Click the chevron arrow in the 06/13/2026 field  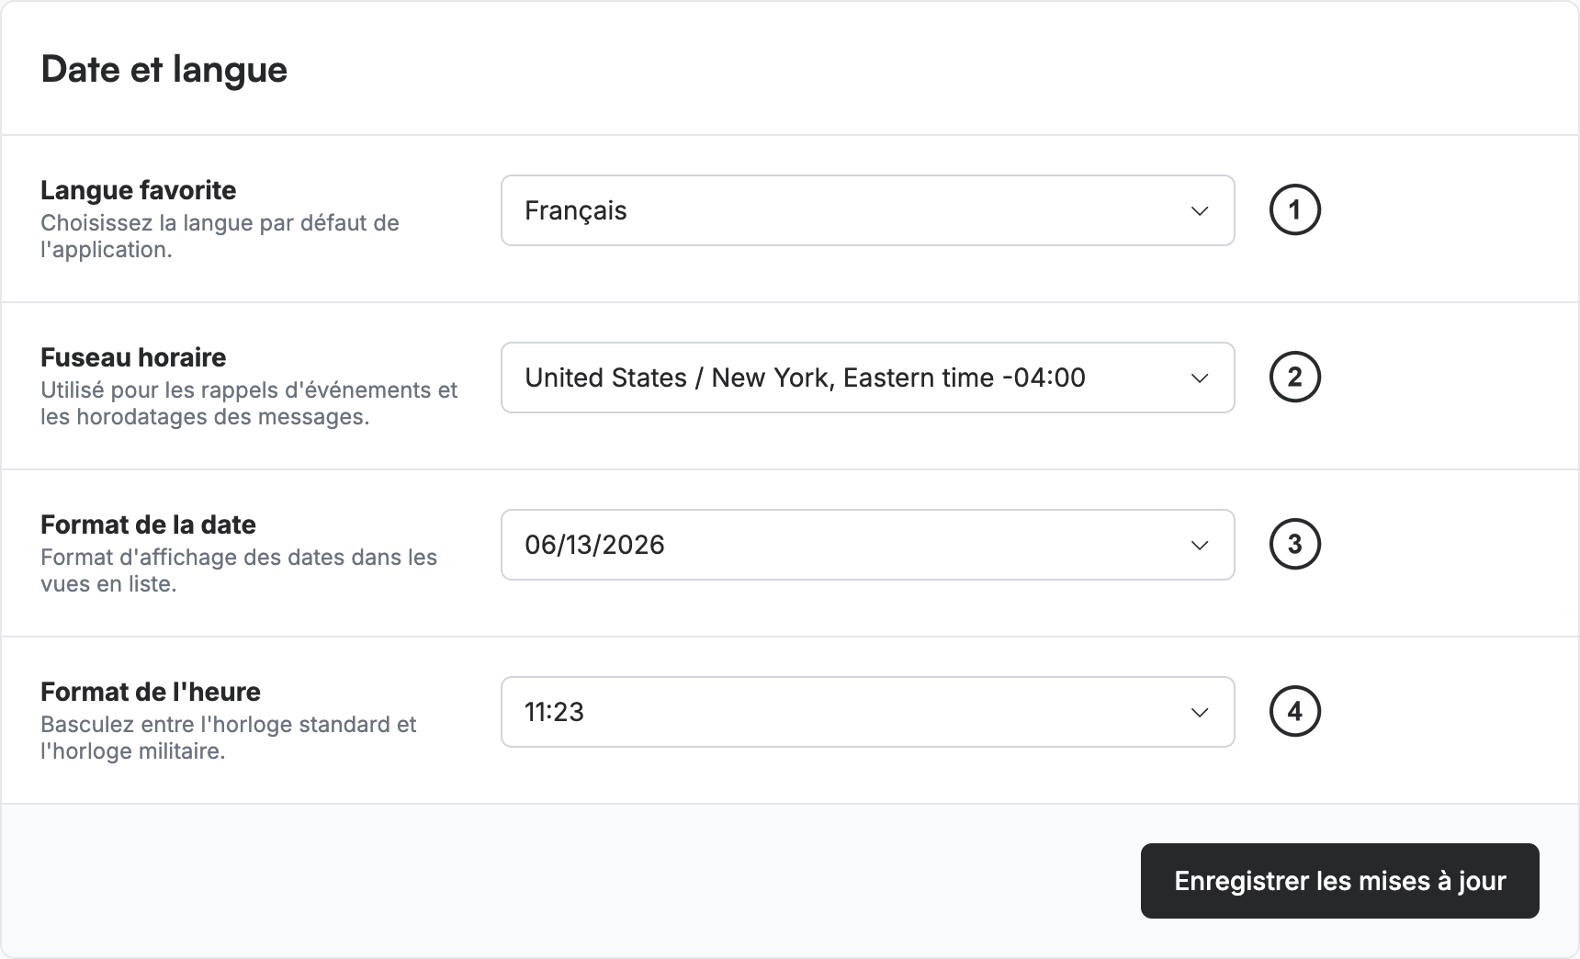click(1199, 546)
